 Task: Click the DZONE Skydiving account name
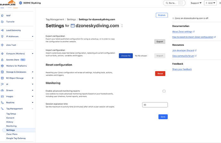tap(32, 3)
